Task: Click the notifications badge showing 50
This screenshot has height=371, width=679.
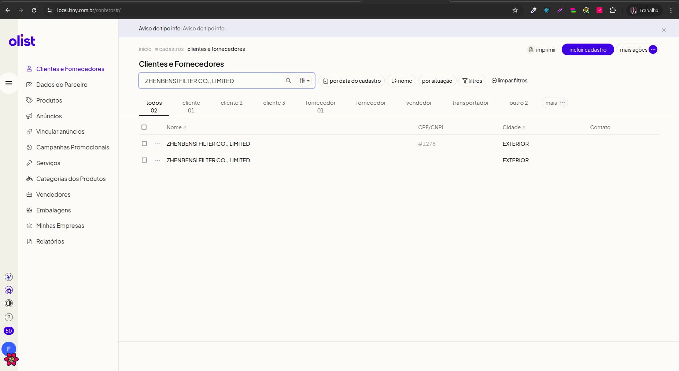Action: 9,331
